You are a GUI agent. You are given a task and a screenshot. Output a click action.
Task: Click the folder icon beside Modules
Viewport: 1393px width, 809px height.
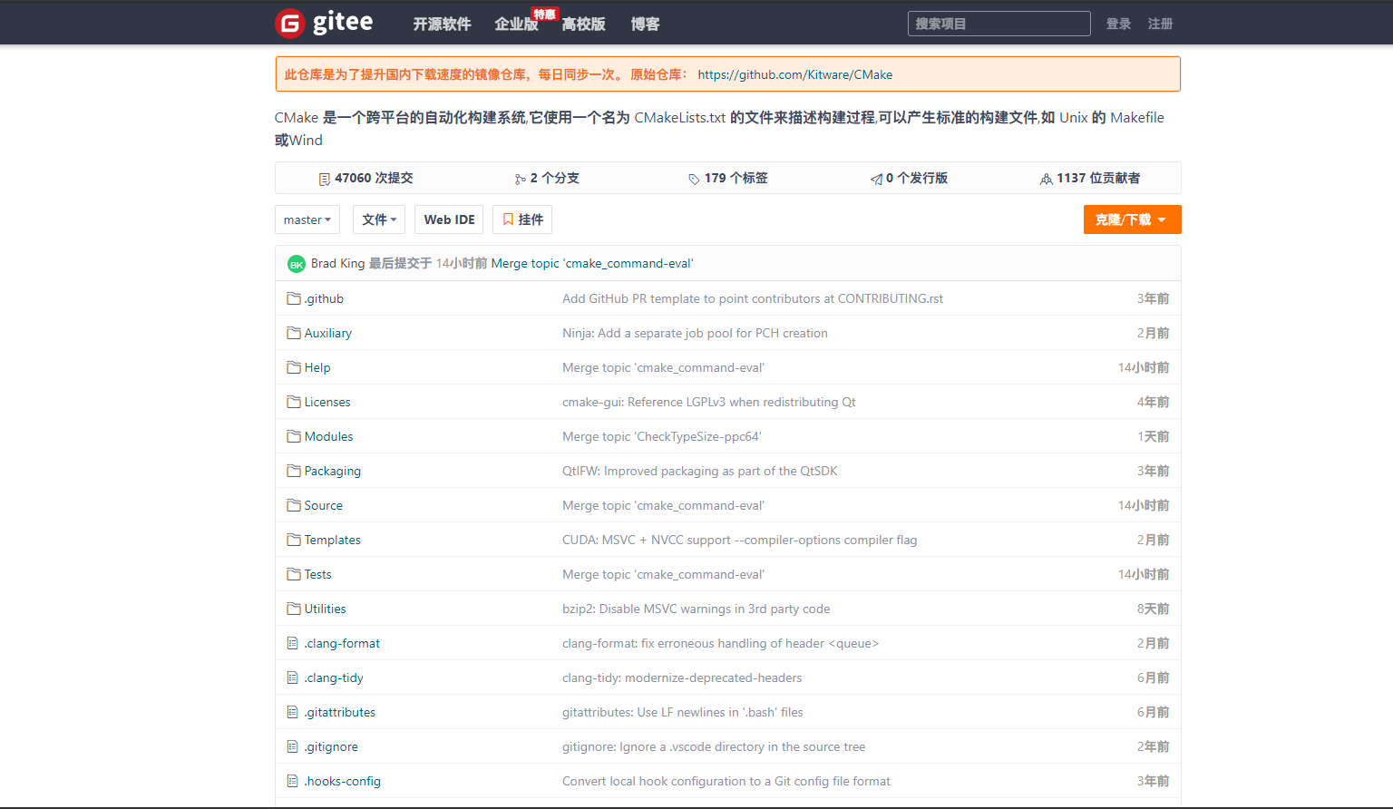coord(292,435)
